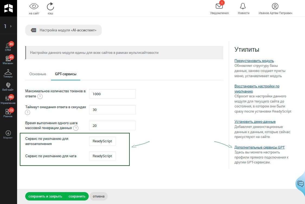Show help for mass generation step time
Image resolution: width=305 pixels, height=204 pixels.
click(76, 128)
